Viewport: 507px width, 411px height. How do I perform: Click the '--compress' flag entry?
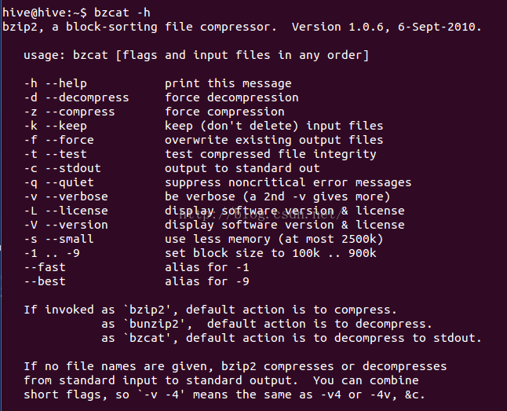pyautogui.click(x=80, y=112)
